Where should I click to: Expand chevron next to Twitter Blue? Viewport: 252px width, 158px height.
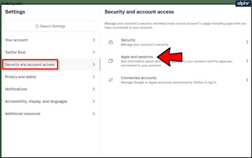pos(94,52)
